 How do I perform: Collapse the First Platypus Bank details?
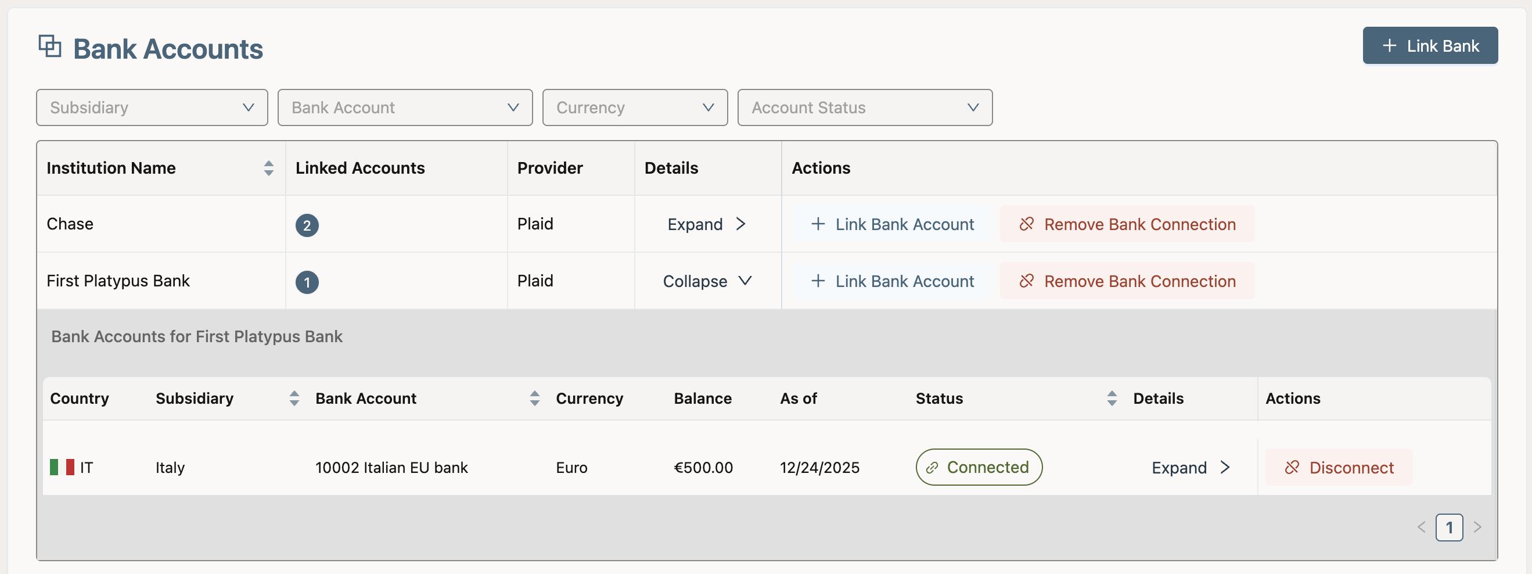(707, 281)
